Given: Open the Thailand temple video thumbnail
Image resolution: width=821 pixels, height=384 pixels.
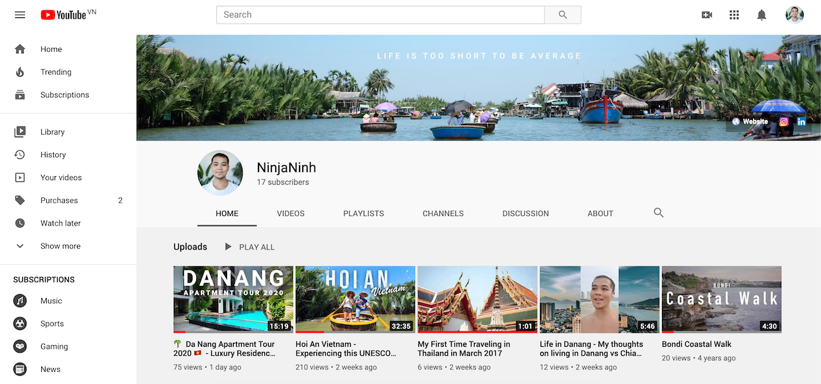Looking at the screenshot, I should click(x=477, y=299).
